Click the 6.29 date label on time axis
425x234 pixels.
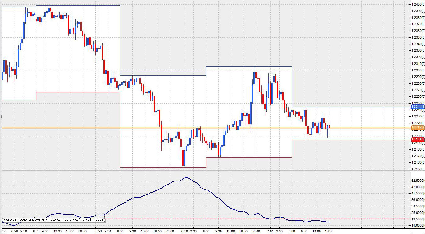(99, 231)
